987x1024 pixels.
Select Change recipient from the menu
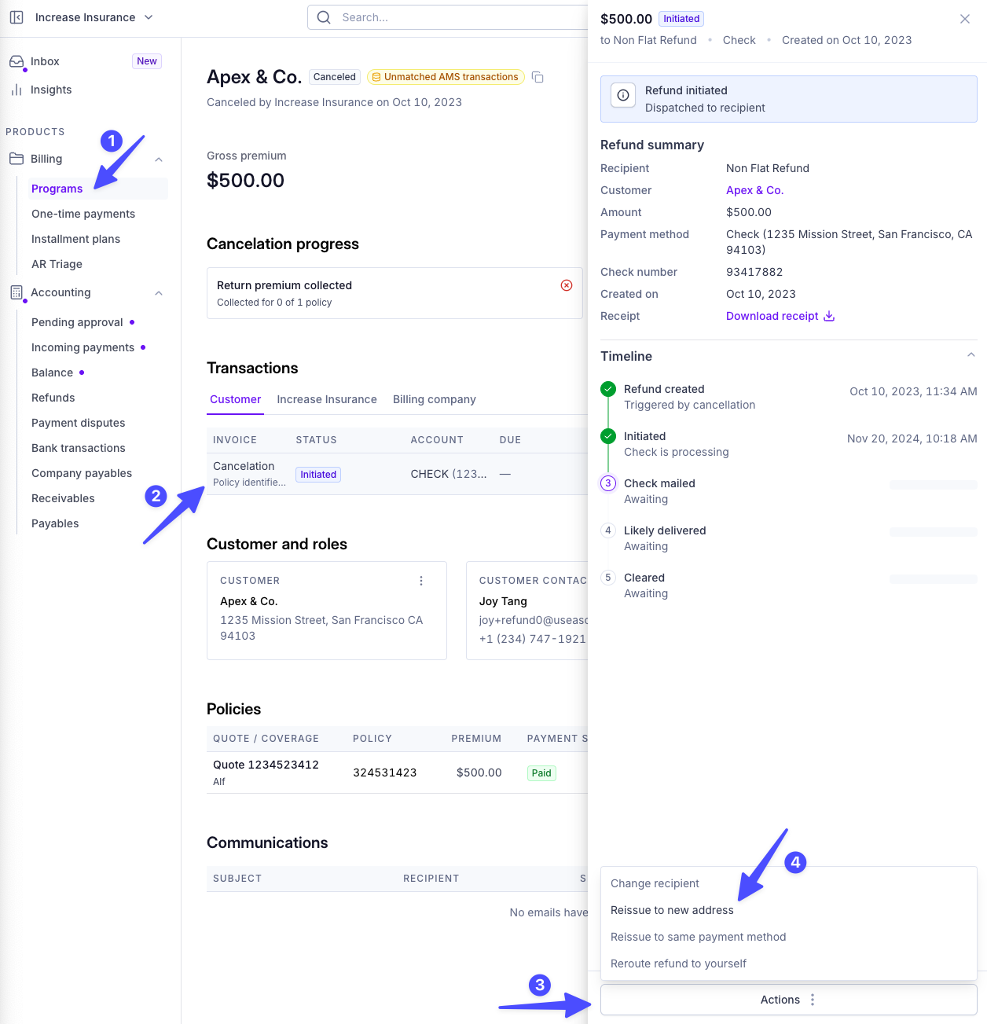pos(788,883)
